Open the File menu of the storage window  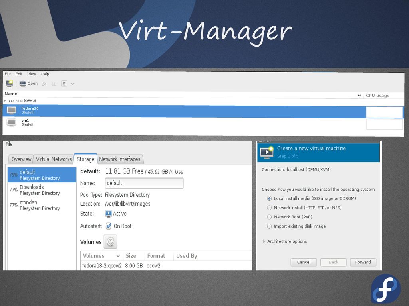(x=9, y=144)
